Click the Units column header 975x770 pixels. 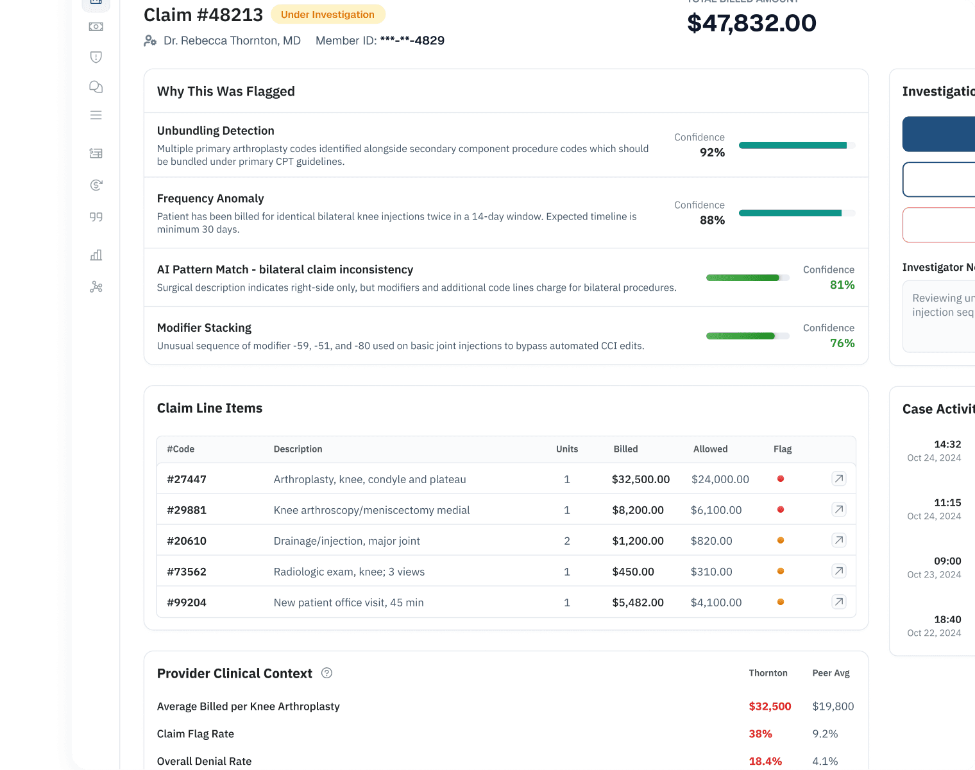567,449
